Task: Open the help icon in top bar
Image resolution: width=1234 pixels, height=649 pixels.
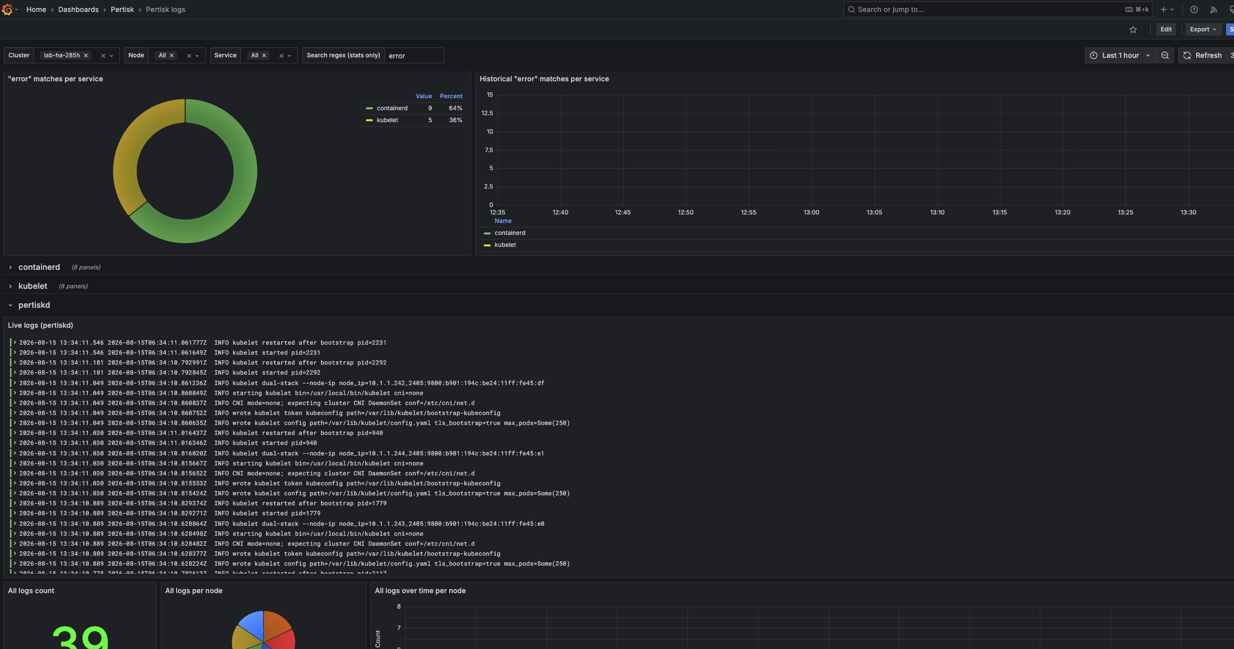Action: 1194,9
